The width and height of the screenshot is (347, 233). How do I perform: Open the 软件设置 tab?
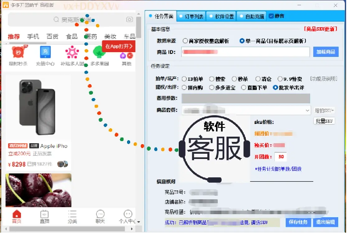tap(221, 16)
